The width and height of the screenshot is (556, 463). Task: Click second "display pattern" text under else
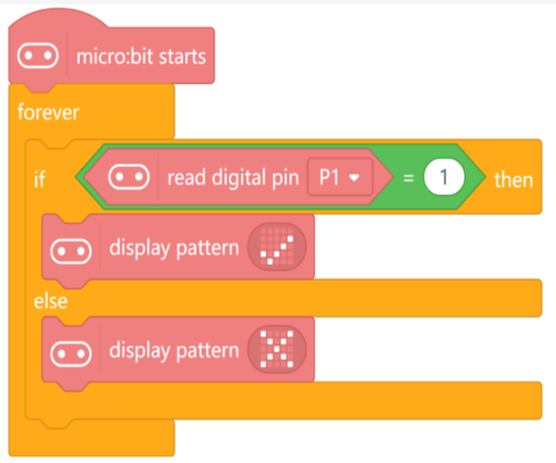174,351
